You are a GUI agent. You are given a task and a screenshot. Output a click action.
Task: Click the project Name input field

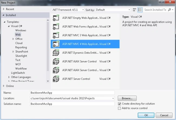pyautogui.click(x=72, y=93)
